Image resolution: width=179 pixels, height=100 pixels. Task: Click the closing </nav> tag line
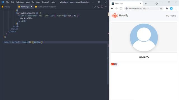[x=12, y=31]
